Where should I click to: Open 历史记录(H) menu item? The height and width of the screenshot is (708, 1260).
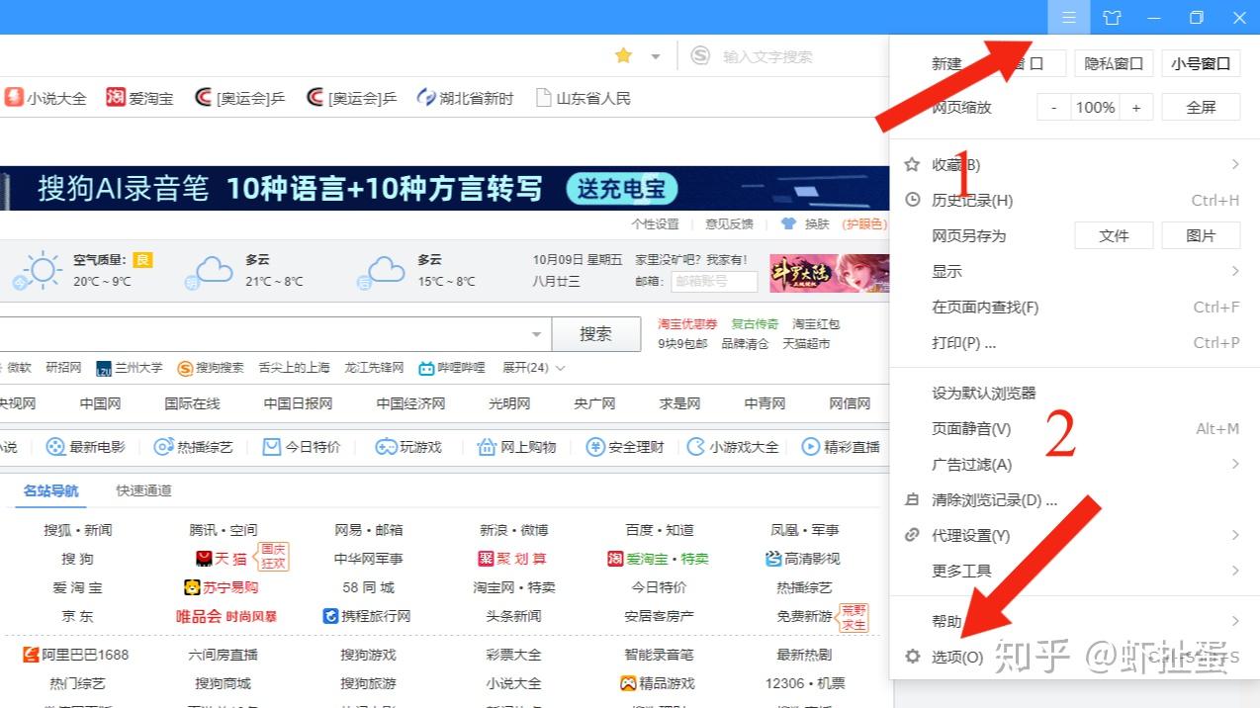coord(1073,200)
